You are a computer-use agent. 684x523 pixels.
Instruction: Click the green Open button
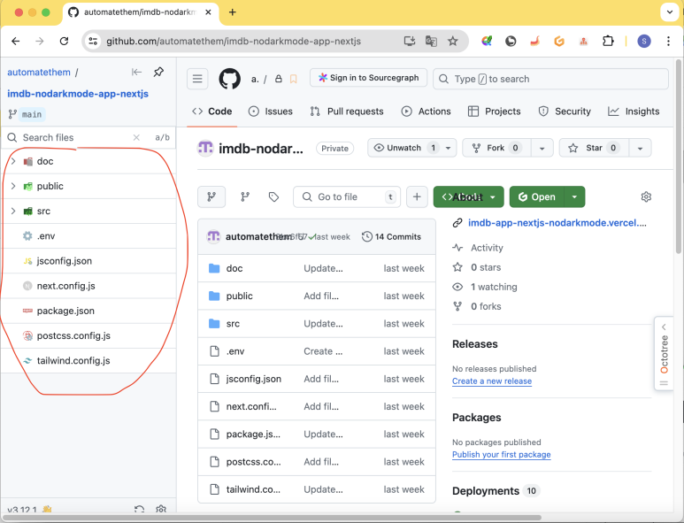click(537, 197)
